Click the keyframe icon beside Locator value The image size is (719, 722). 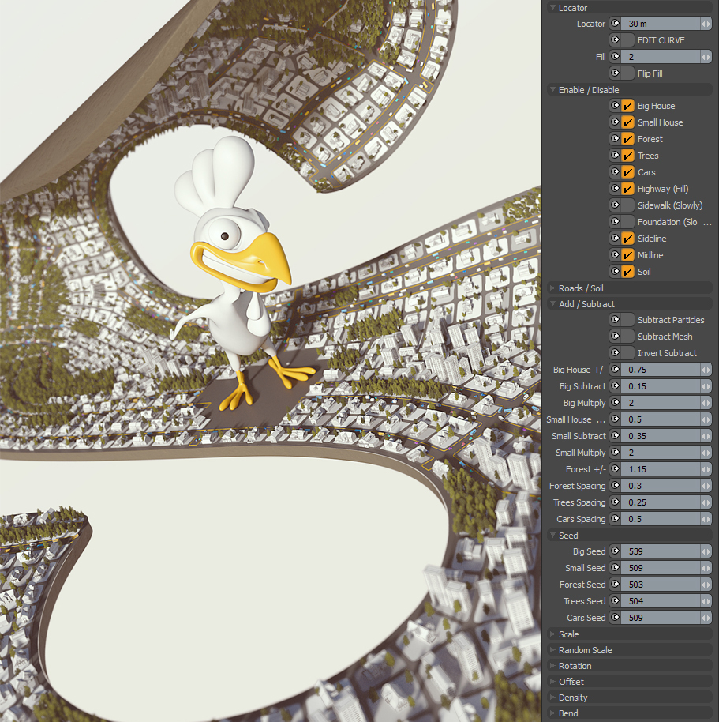point(615,24)
